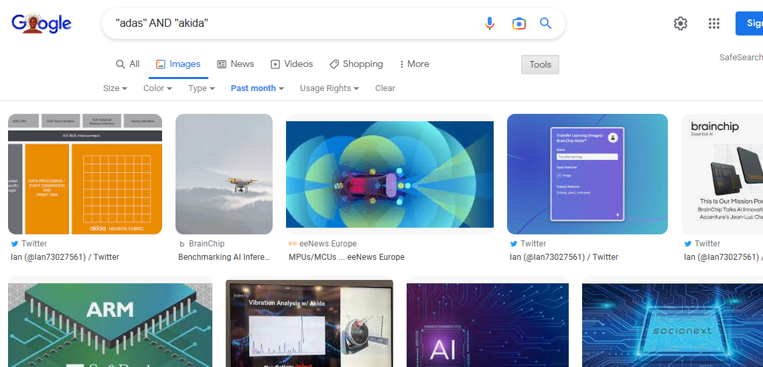Toggle the Tools button
This screenshot has width=763, height=367.
click(x=540, y=65)
